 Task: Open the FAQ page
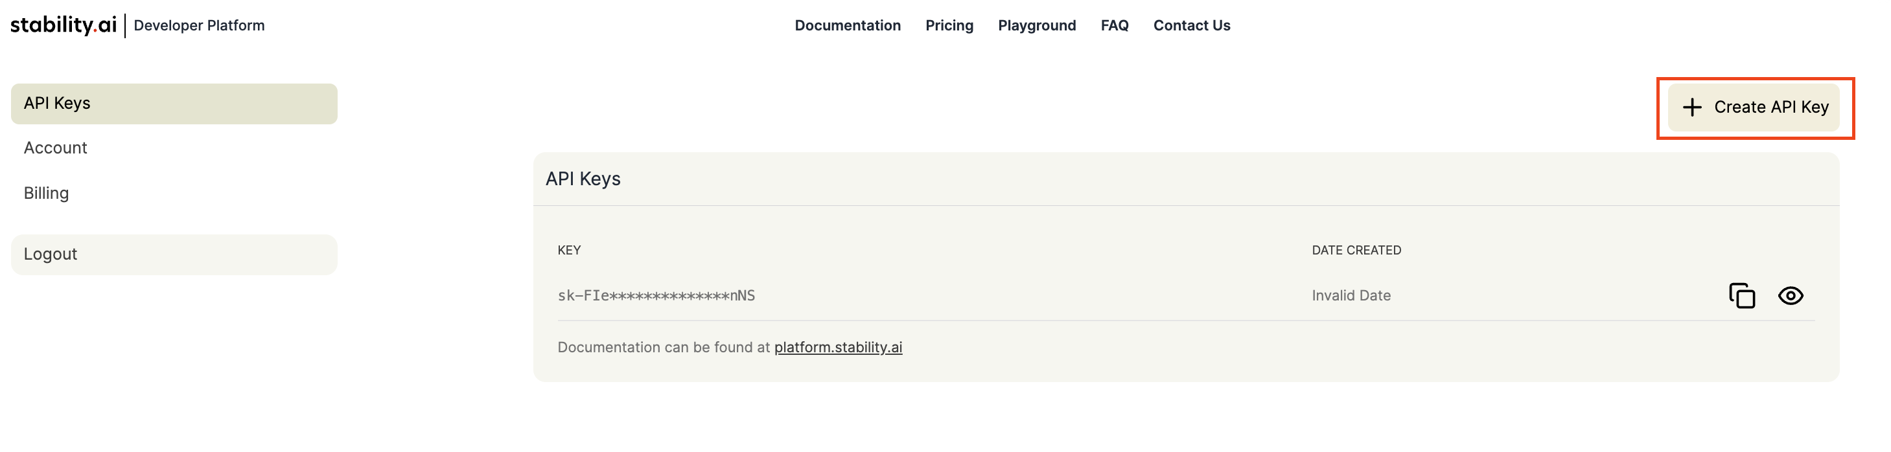click(1115, 26)
